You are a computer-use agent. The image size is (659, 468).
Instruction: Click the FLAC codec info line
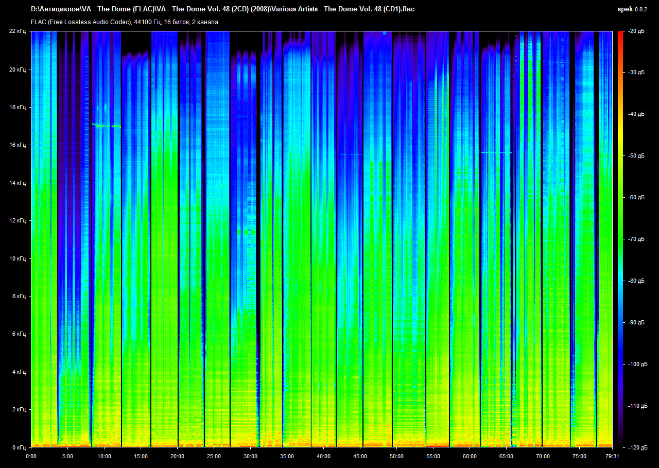coord(125,22)
